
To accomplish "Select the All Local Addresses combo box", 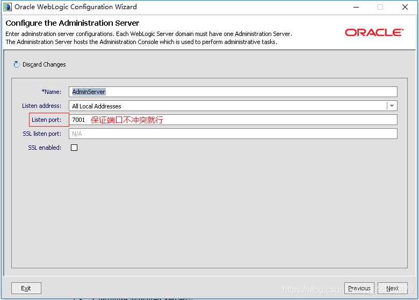I will point(233,106).
